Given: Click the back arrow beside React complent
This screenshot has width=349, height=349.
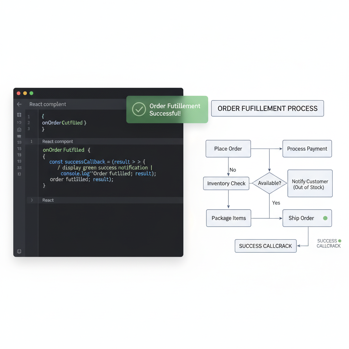Looking at the screenshot, I should coord(19,104).
